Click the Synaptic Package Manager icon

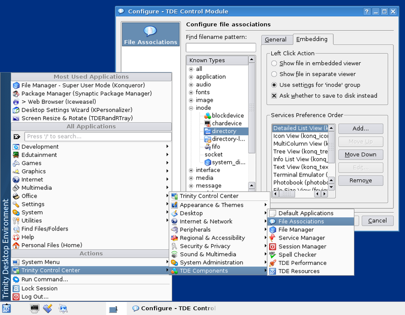(x=16, y=94)
